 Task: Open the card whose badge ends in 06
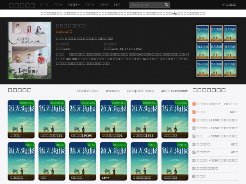175,119
